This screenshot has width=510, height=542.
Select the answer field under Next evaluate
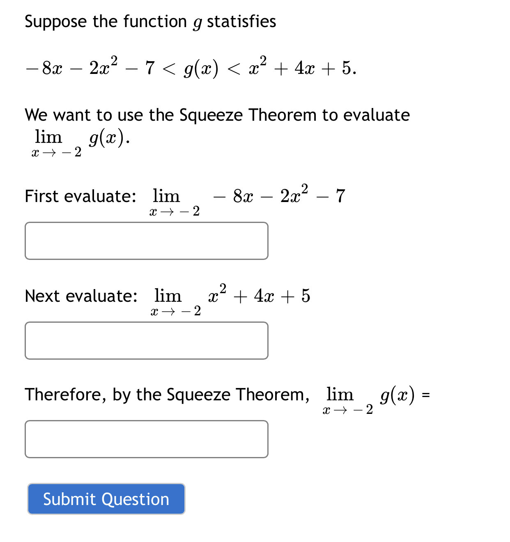[x=147, y=340]
